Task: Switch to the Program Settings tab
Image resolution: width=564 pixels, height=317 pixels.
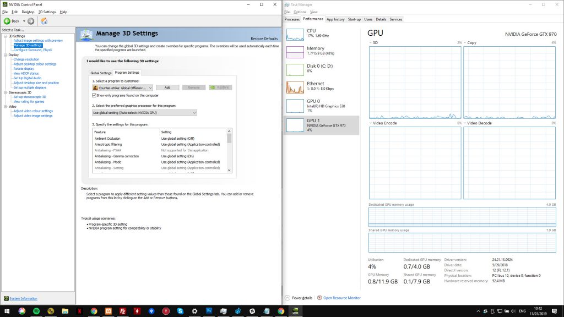Action: [x=127, y=73]
